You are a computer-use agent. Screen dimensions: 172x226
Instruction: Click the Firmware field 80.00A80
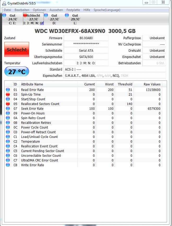point(86,38)
